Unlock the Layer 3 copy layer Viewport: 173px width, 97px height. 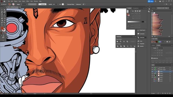pyautogui.click(x=154, y=68)
